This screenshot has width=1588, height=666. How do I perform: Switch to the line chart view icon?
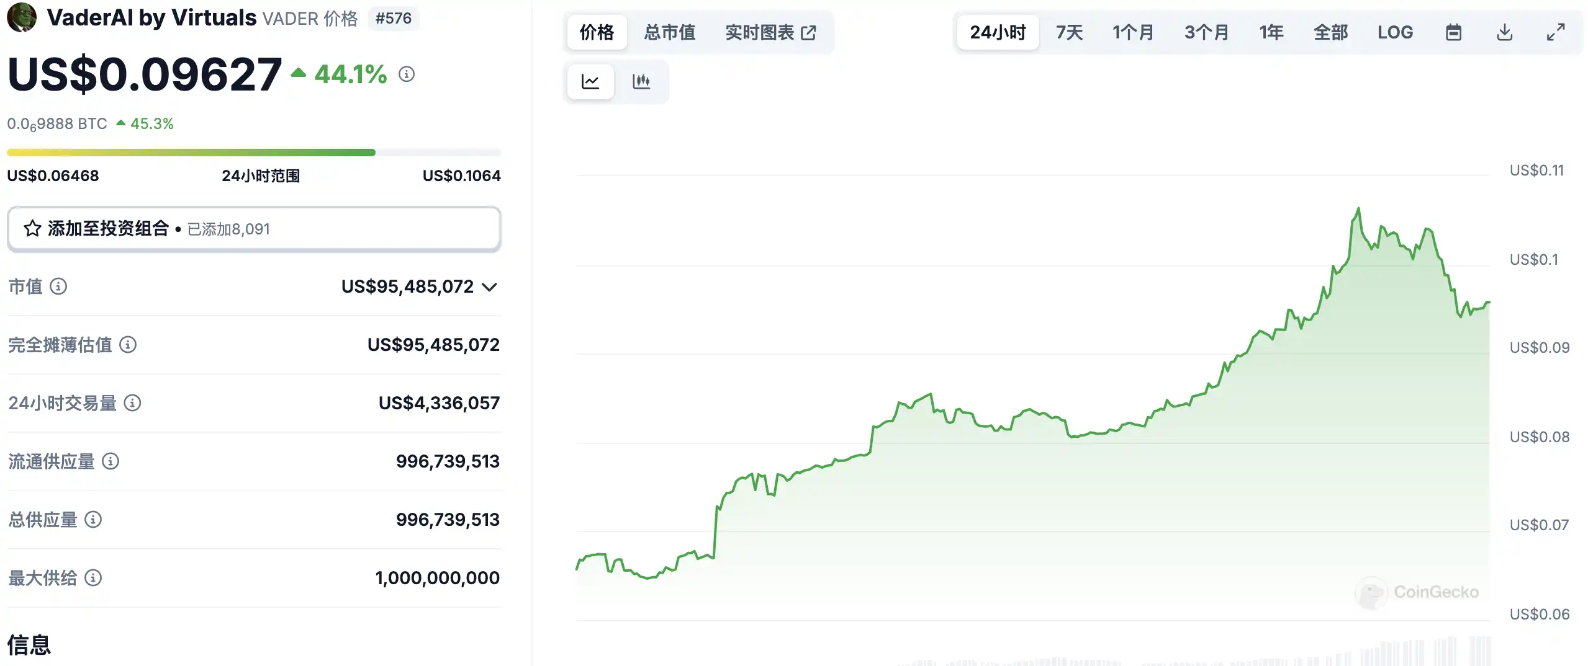(x=590, y=81)
